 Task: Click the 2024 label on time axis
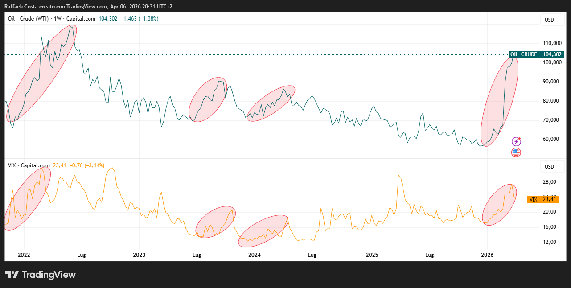(255, 255)
